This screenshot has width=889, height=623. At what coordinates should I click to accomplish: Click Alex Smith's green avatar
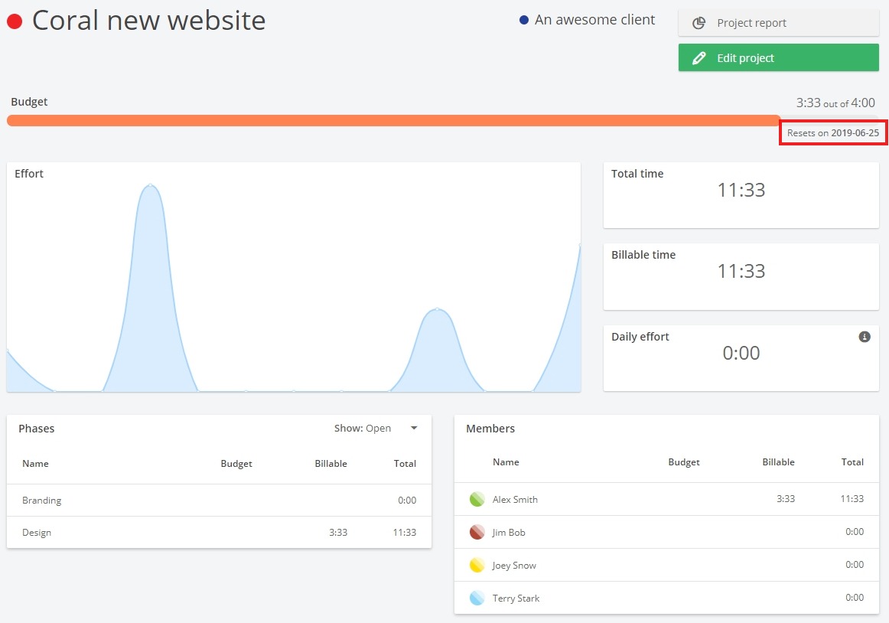(x=477, y=499)
